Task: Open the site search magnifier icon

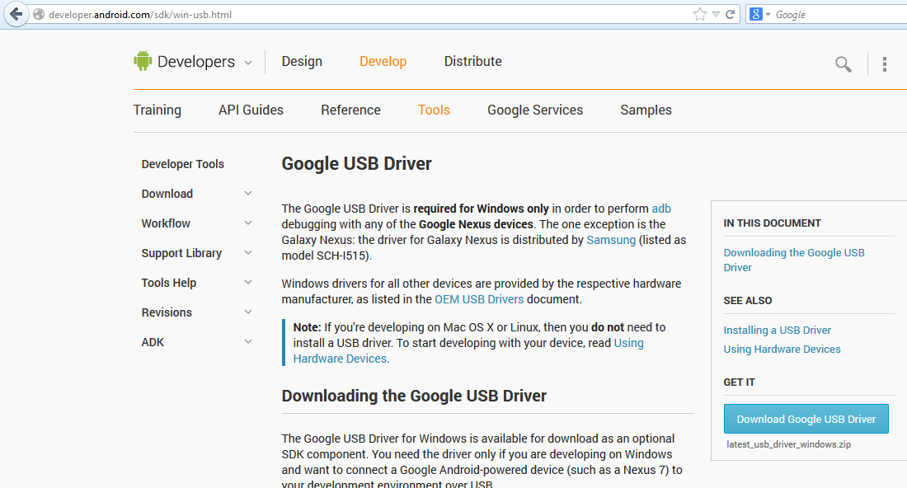Action: 843,64
